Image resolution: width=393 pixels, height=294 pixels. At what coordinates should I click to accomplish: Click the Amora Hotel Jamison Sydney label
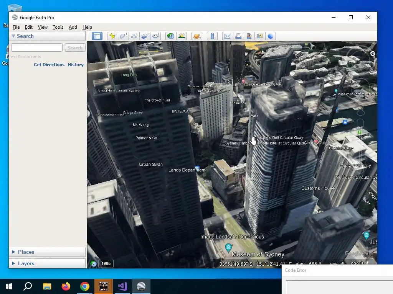coord(118,90)
